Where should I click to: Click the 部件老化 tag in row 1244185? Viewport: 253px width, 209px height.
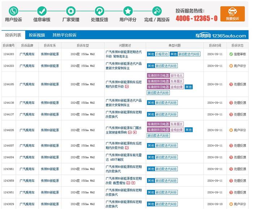coord(177,75)
